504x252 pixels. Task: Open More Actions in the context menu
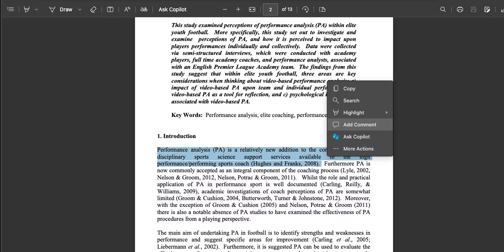[x=360, y=149]
